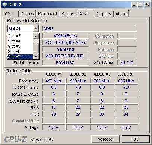Click tRAS value 17
Viewport: 152px width, 145px height.
54,107
